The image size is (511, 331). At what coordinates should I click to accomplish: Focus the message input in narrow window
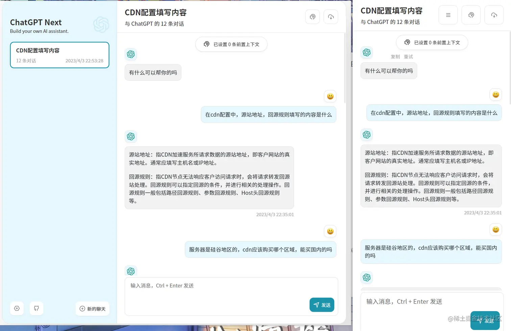432,312
